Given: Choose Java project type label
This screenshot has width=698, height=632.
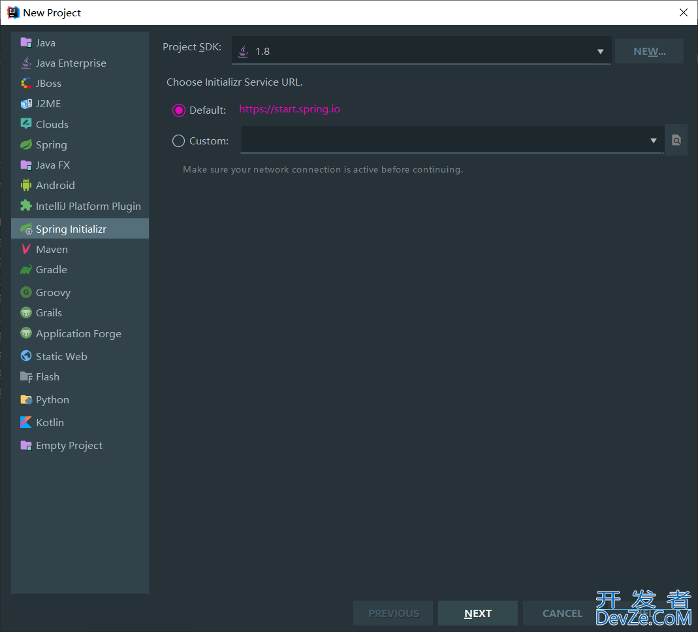Looking at the screenshot, I should [x=46, y=42].
